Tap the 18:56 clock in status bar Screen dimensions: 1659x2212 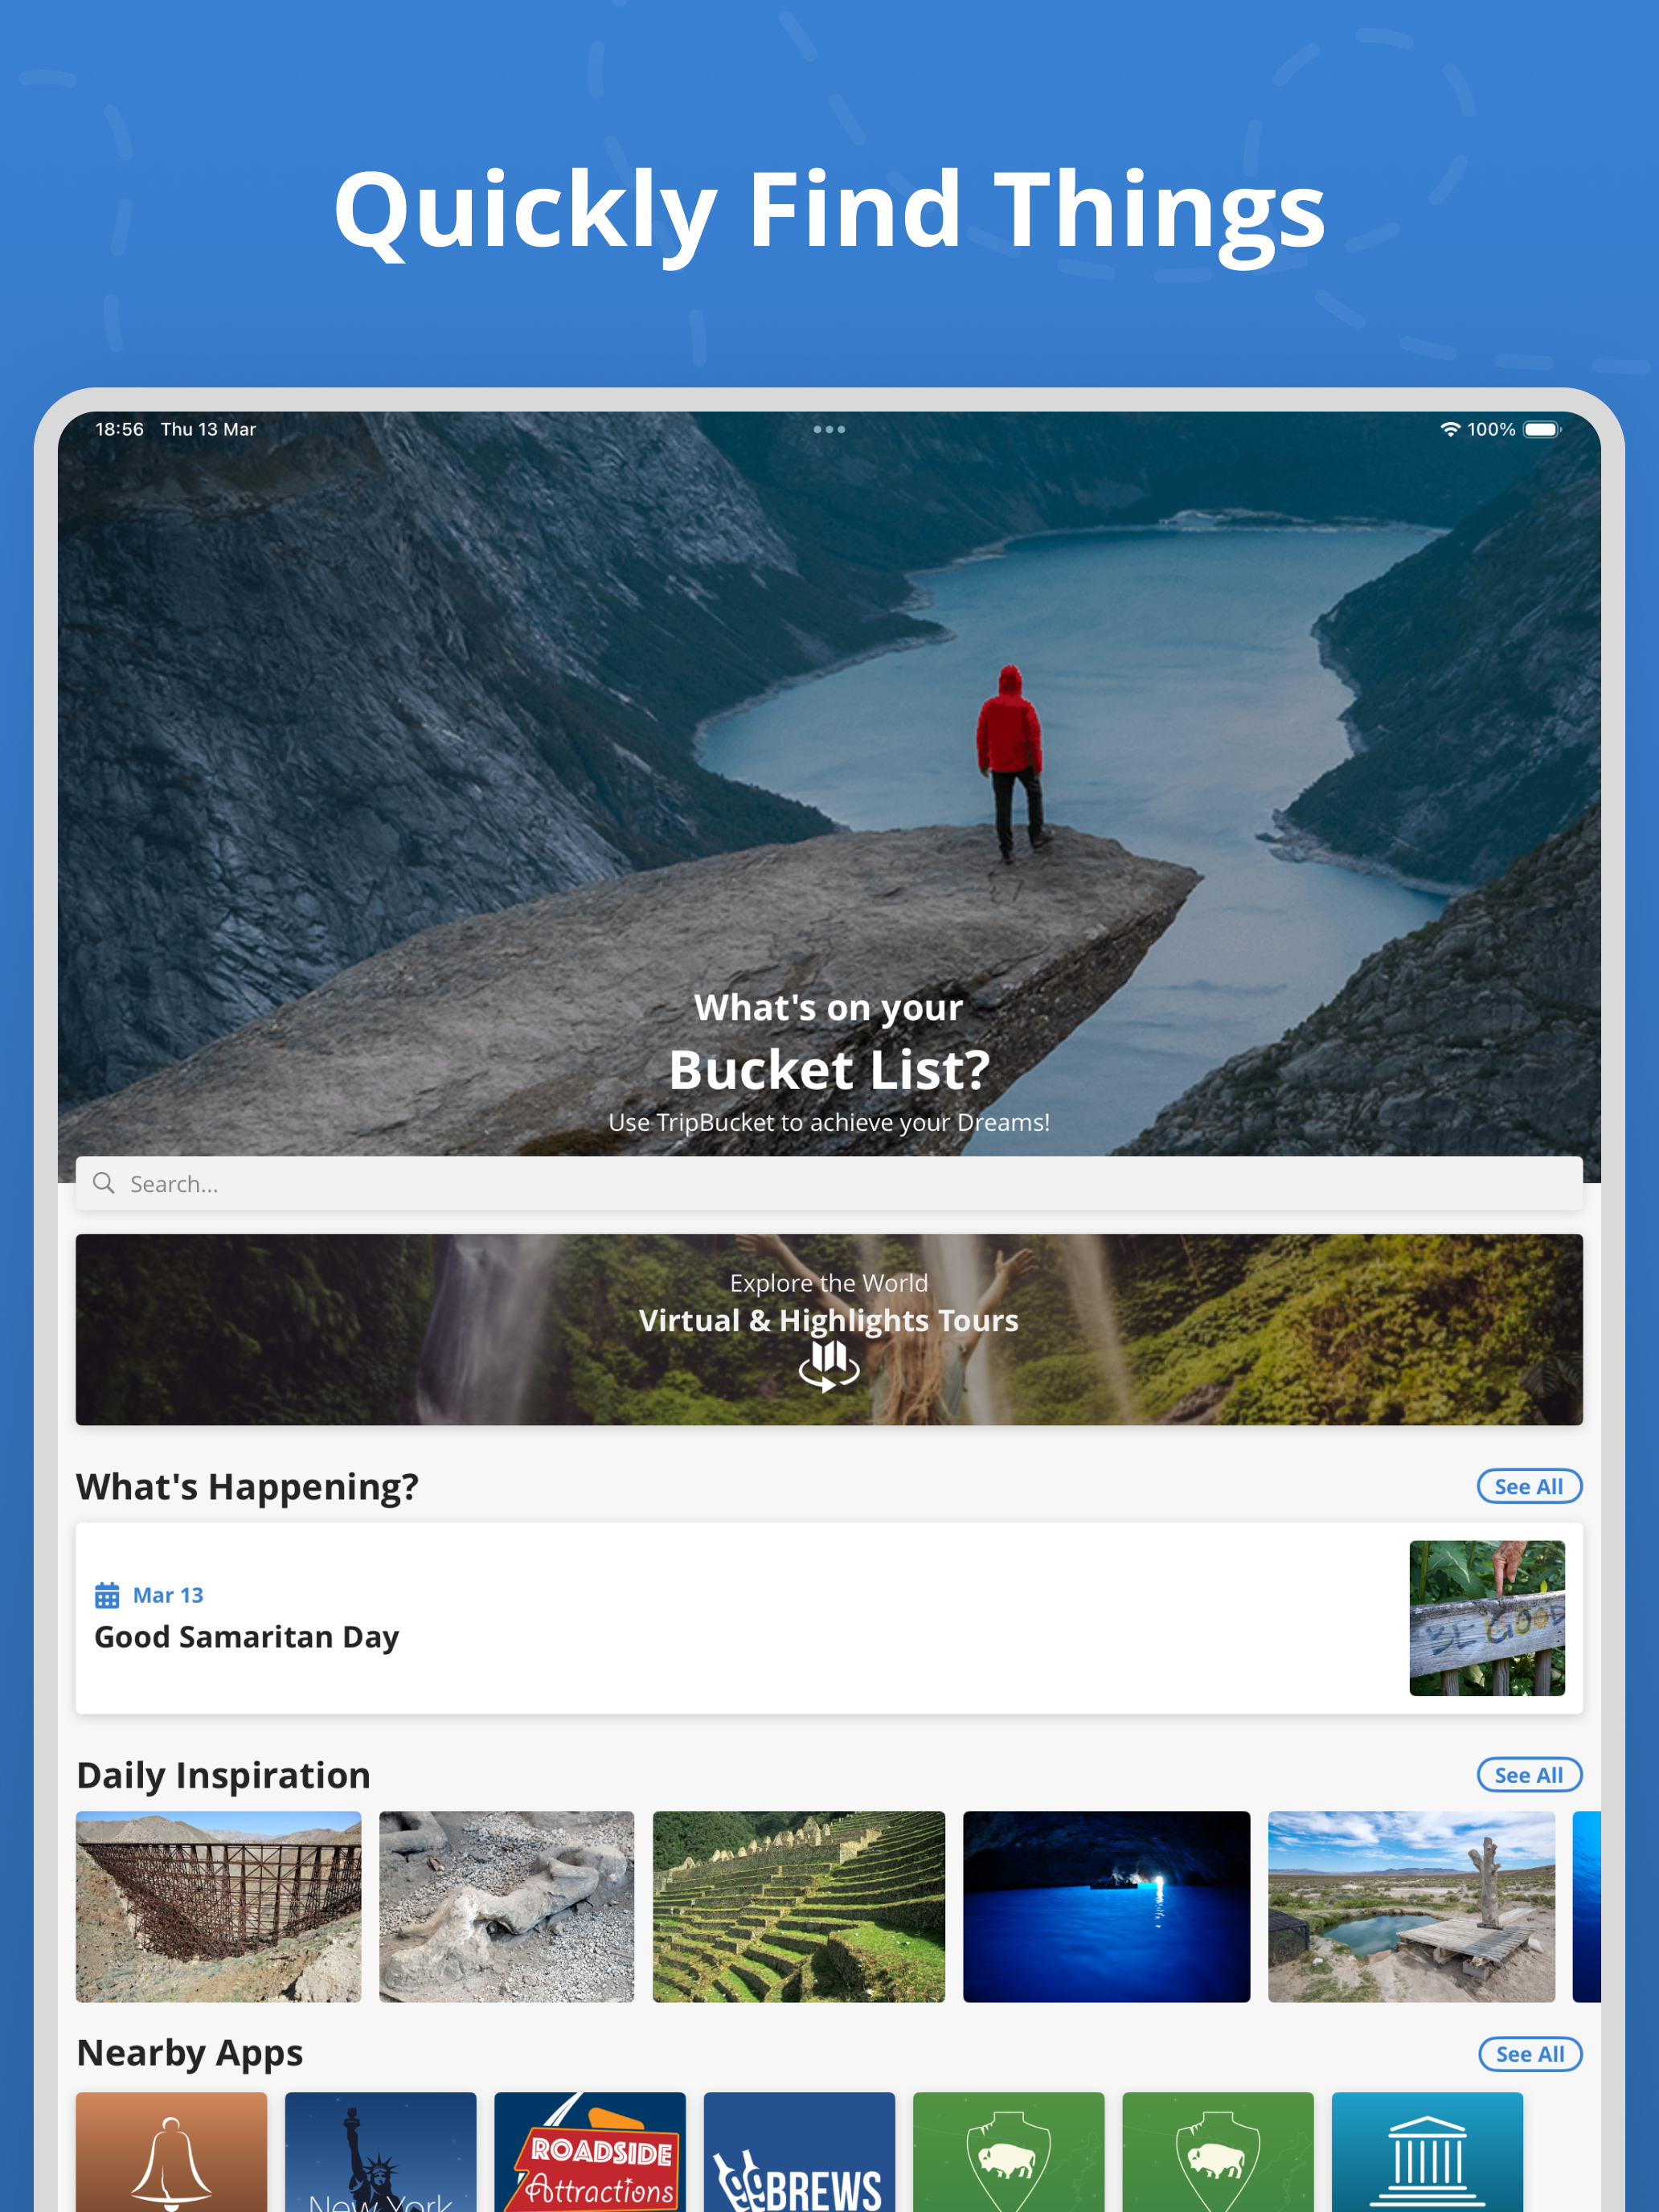pyautogui.click(x=120, y=429)
